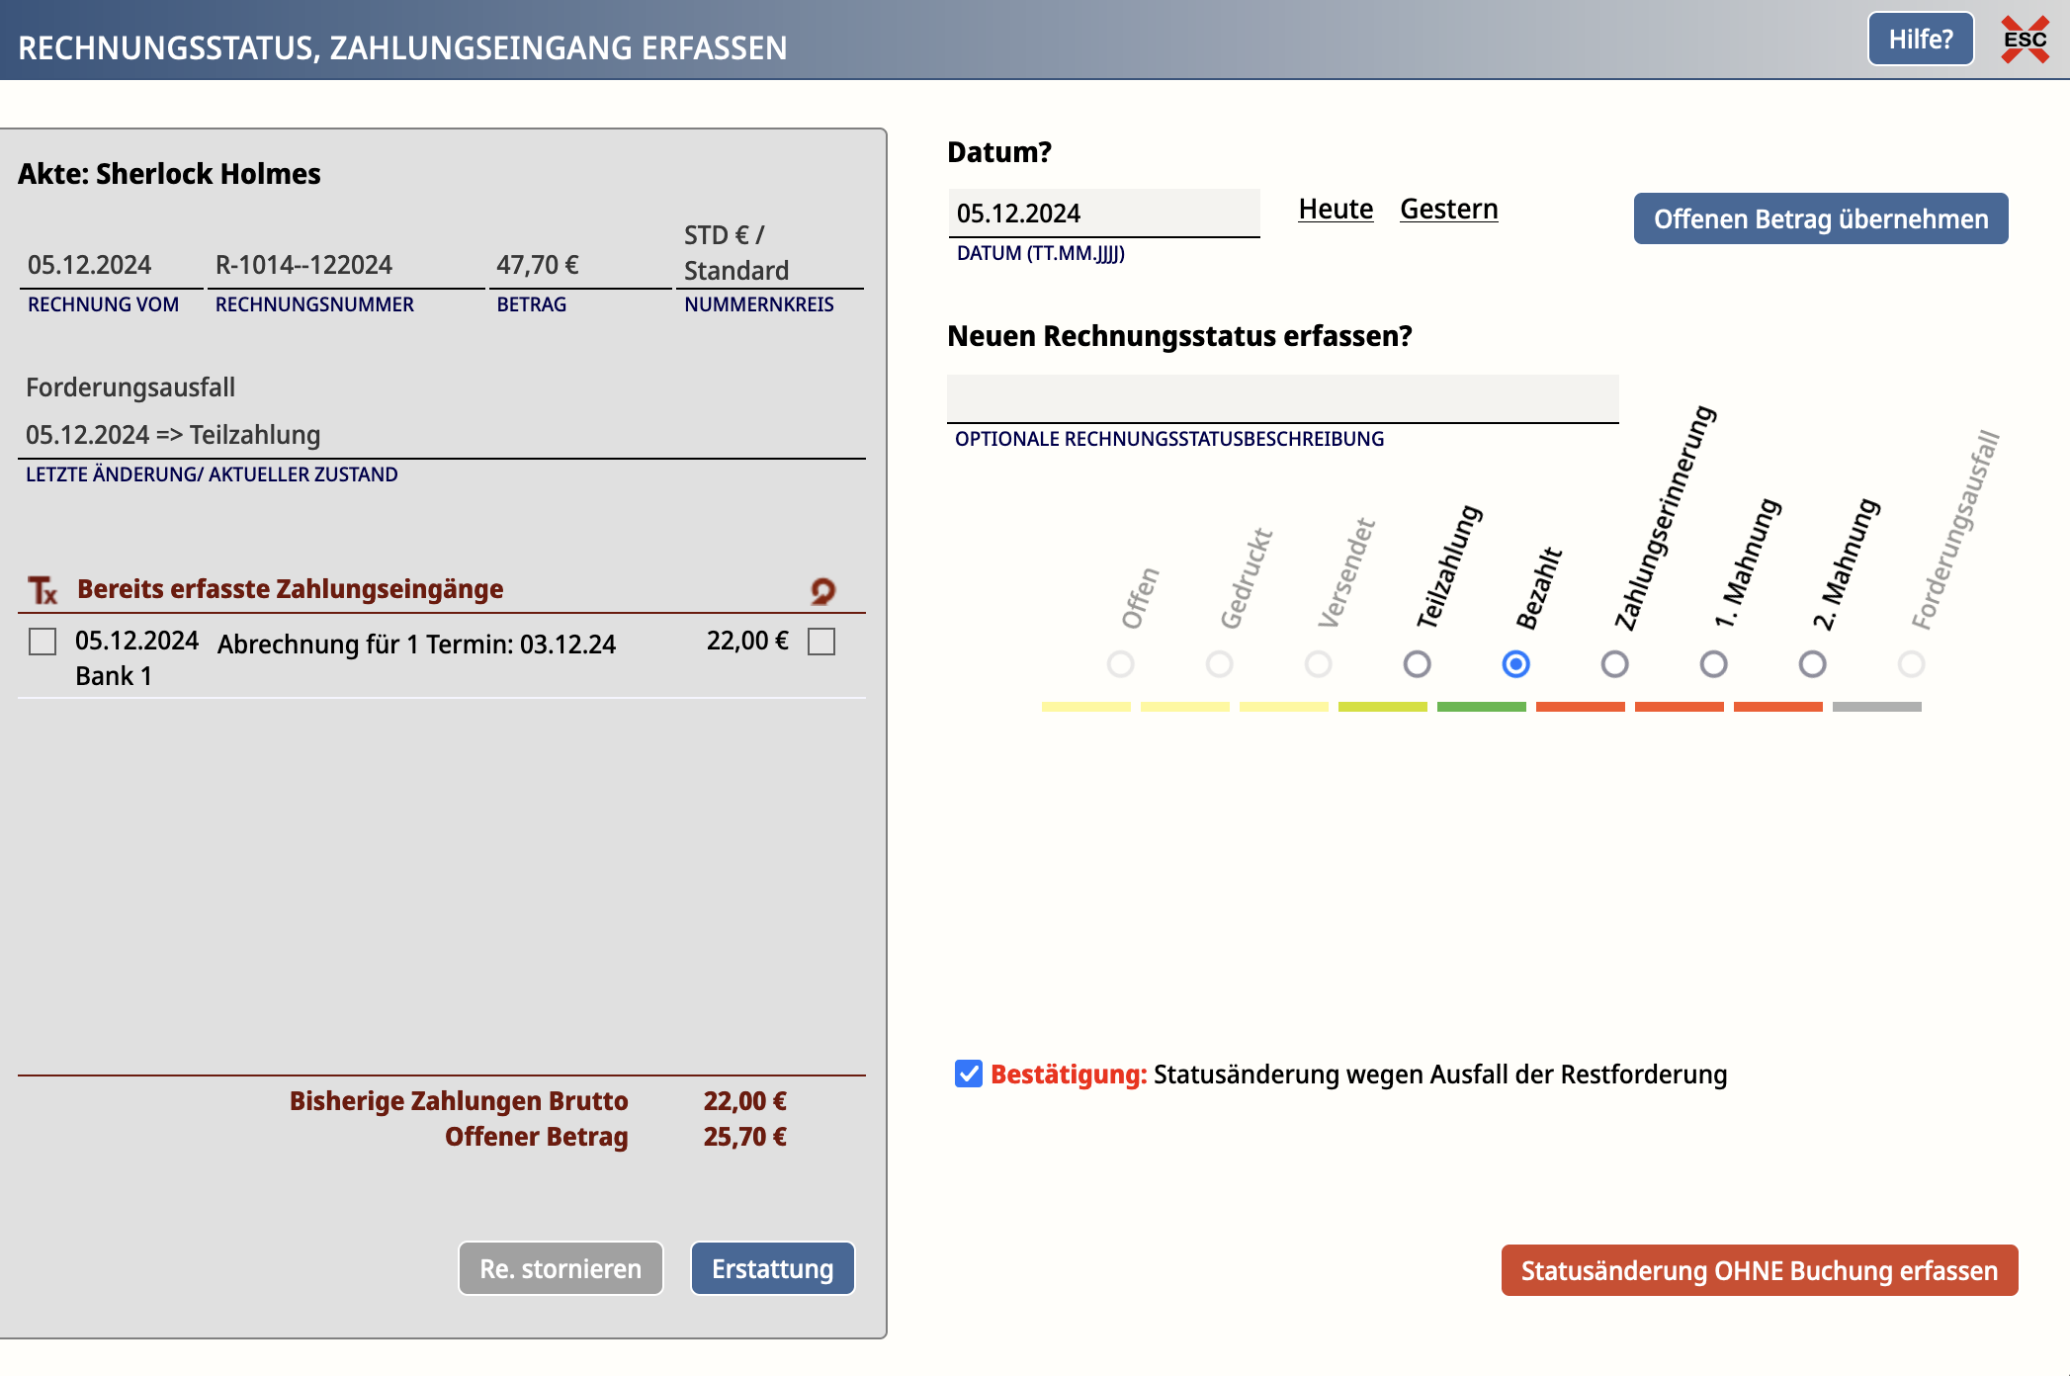
Task: Click the Bank 1 label in payment row
Action: pyautogui.click(x=114, y=676)
